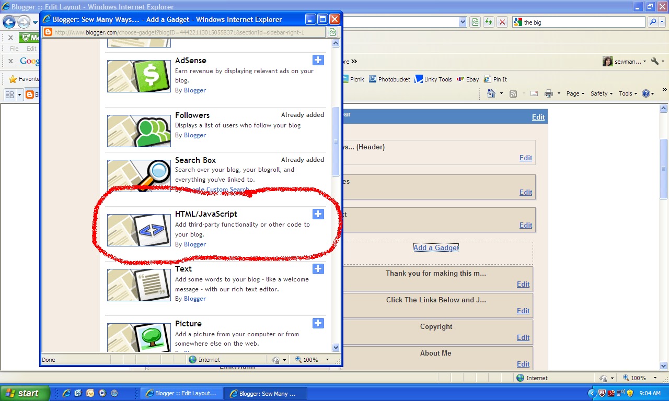Click the RSS feeds icon

513,93
